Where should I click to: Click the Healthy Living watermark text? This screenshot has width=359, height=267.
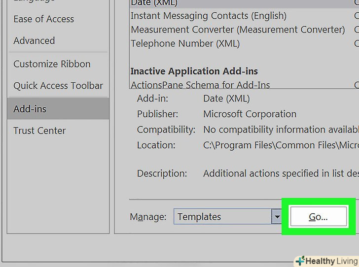(x=330, y=261)
